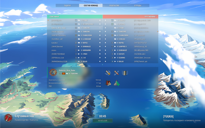Screen dimensions: 205x128
Task: Select enemy player [VAZ]MrBrooklin
Action: coord(140,54)
